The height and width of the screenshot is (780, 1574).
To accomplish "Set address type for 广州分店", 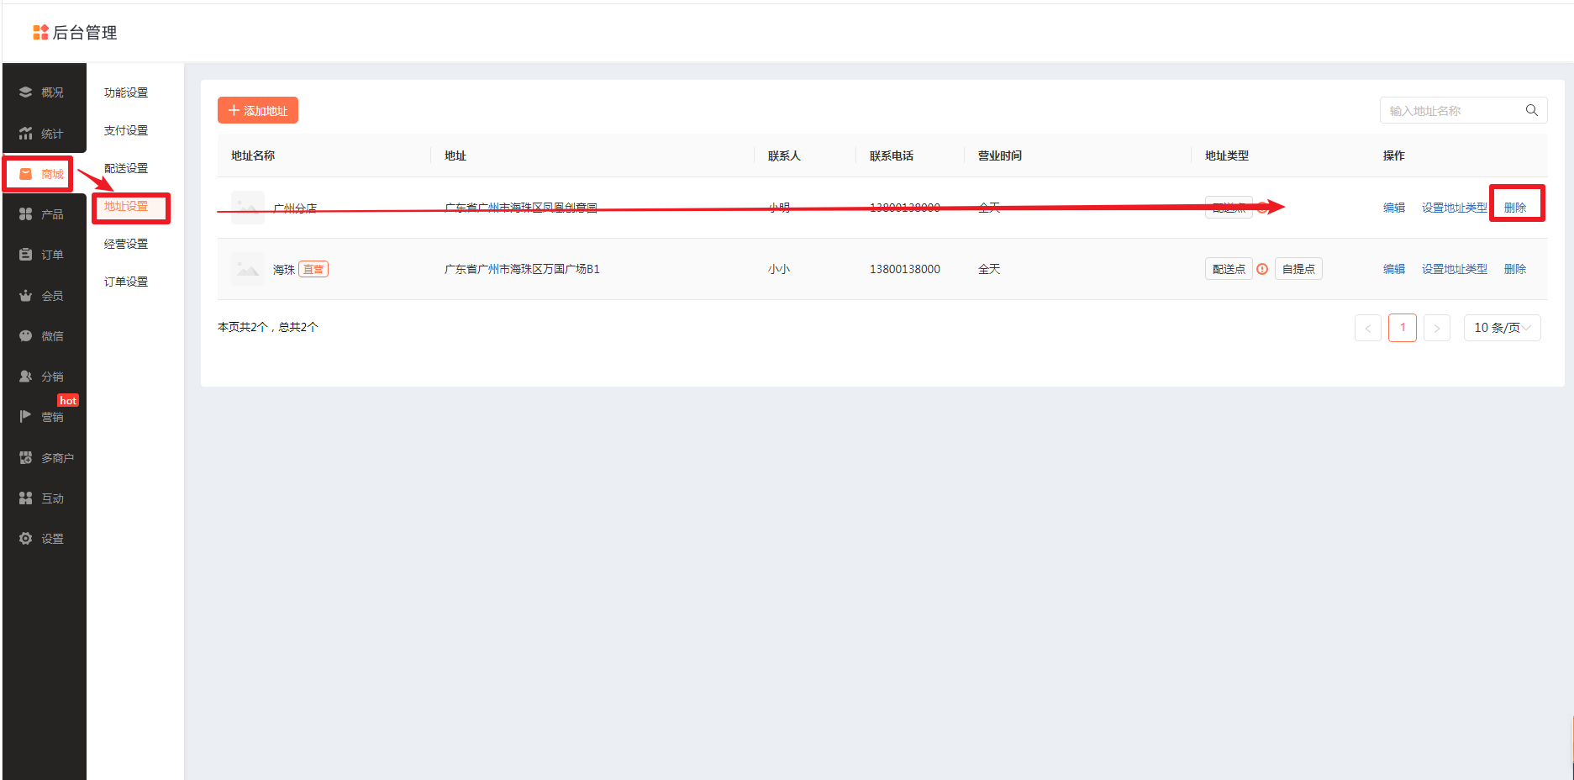I will (x=1455, y=208).
